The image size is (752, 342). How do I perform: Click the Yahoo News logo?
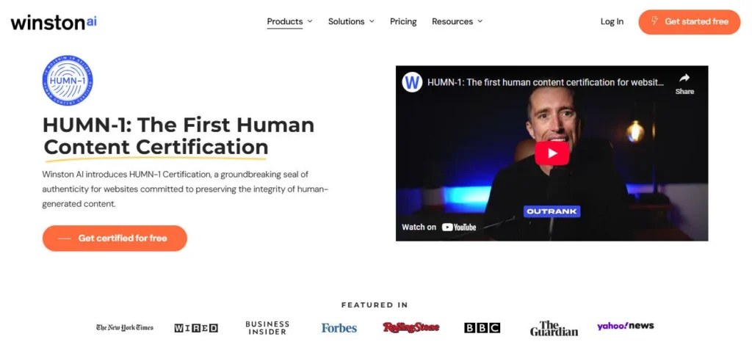tap(625, 326)
